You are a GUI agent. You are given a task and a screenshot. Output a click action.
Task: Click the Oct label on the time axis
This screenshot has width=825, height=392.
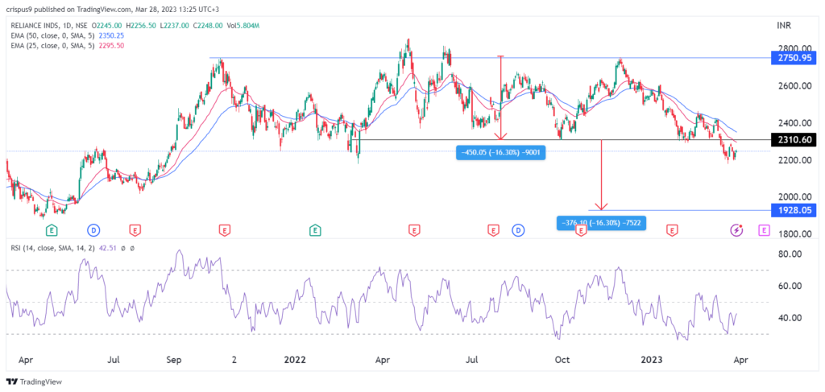pyautogui.click(x=563, y=360)
